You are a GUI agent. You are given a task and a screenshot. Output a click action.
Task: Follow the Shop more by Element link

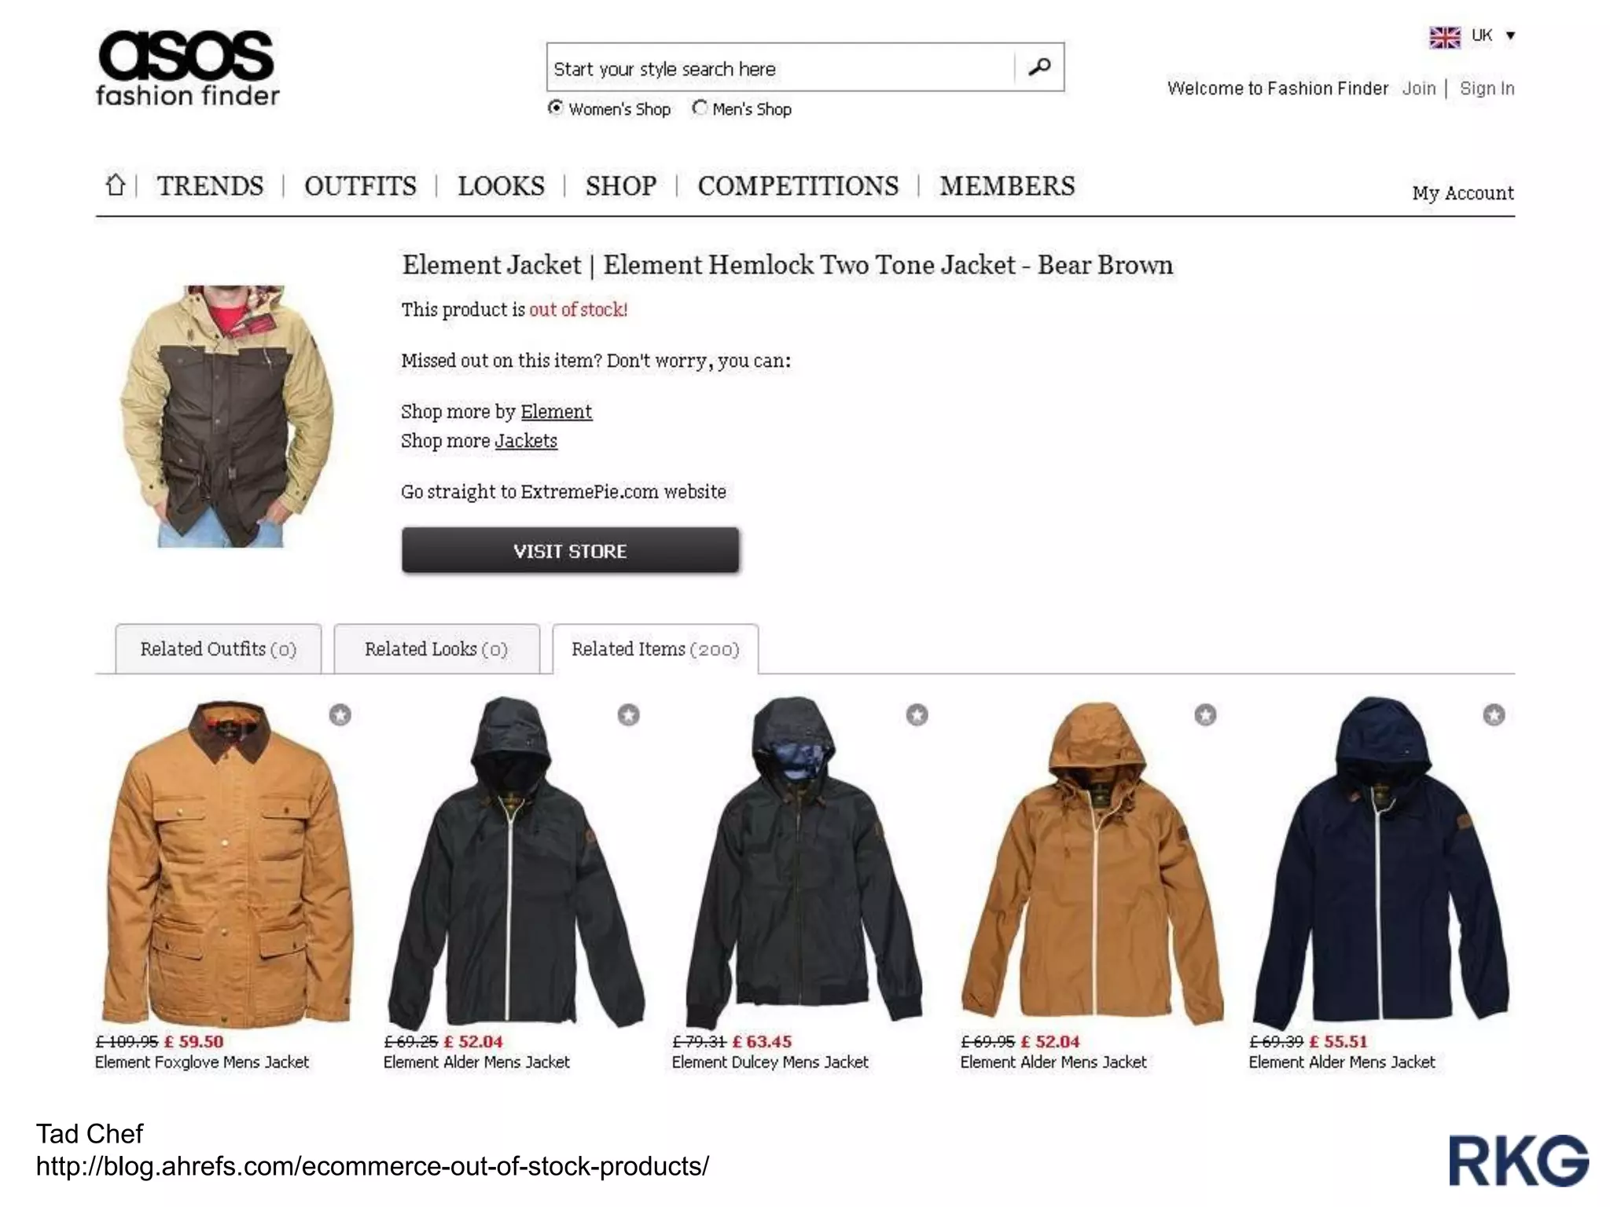click(556, 412)
